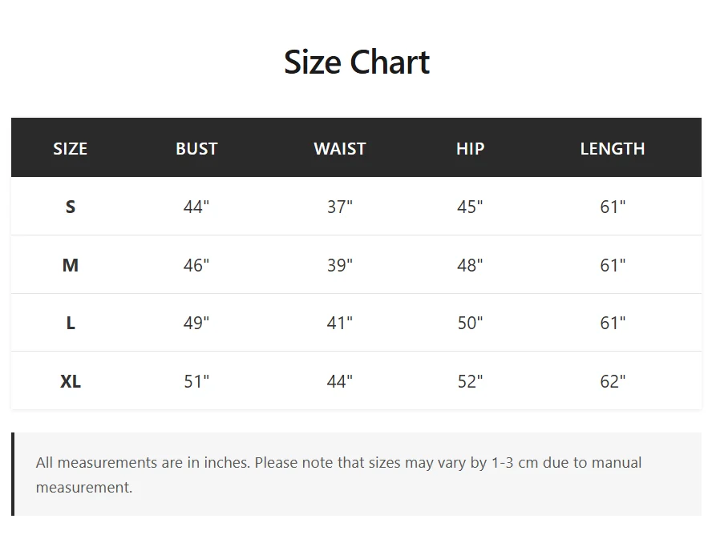This screenshot has height=551, width=712.
Task: Select the XL size row label
Action: (71, 381)
